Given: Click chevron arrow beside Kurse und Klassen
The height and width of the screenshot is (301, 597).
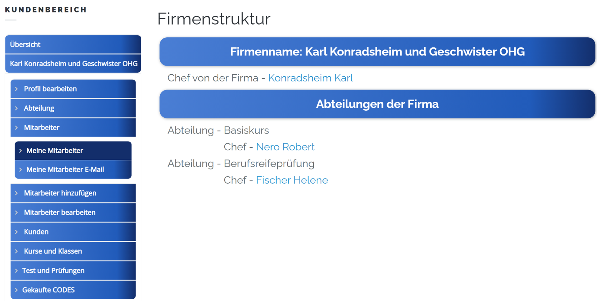Looking at the screenshot, I should pos(17,251).
